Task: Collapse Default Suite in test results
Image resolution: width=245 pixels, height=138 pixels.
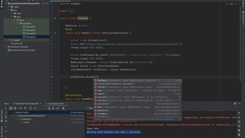Action: [x=10, y=112]
